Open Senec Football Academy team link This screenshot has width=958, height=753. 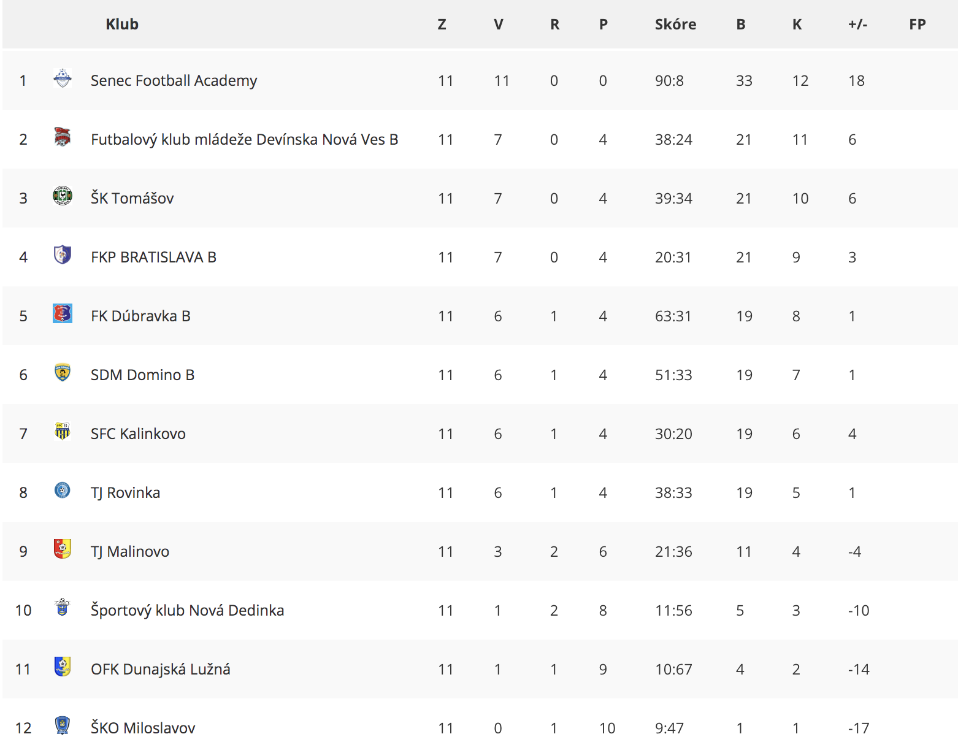[x=174, y=81]
